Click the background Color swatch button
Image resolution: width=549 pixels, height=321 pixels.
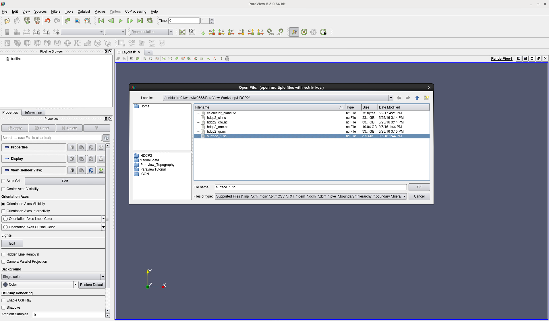click(x=37, y=285)
